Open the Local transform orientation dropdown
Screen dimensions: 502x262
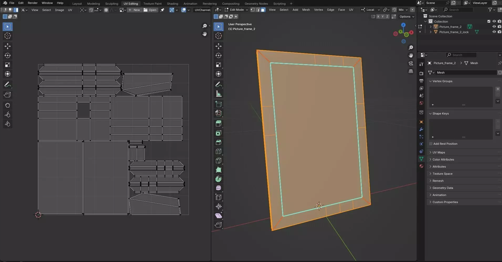370,10
